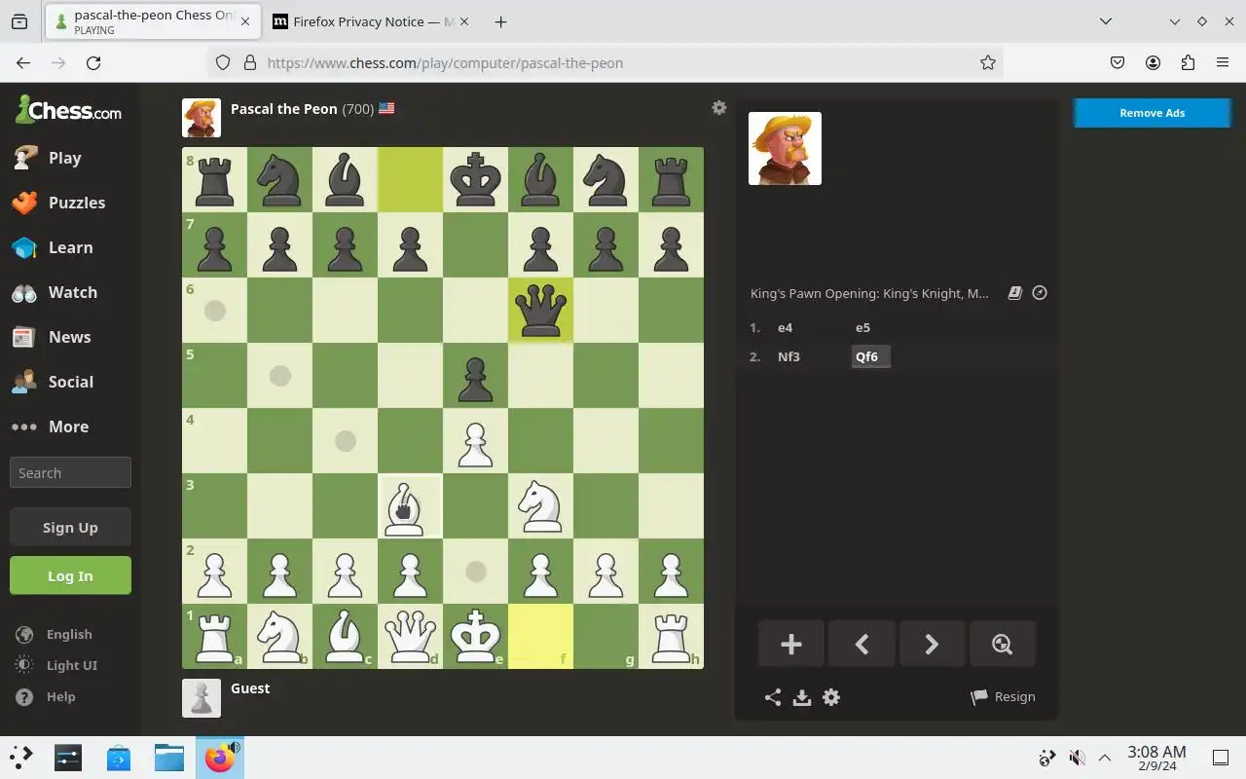Toggle Light UI theme
The height and width of the screenshot is (779, 1246).
click(71, 665)
